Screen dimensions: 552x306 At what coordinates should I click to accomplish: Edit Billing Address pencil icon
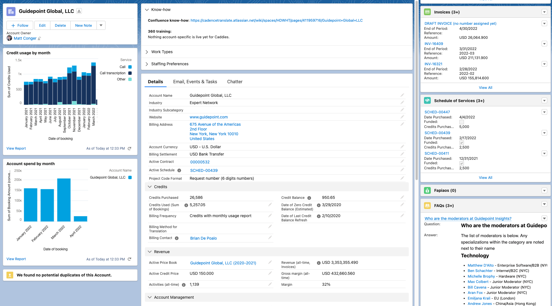402,124
